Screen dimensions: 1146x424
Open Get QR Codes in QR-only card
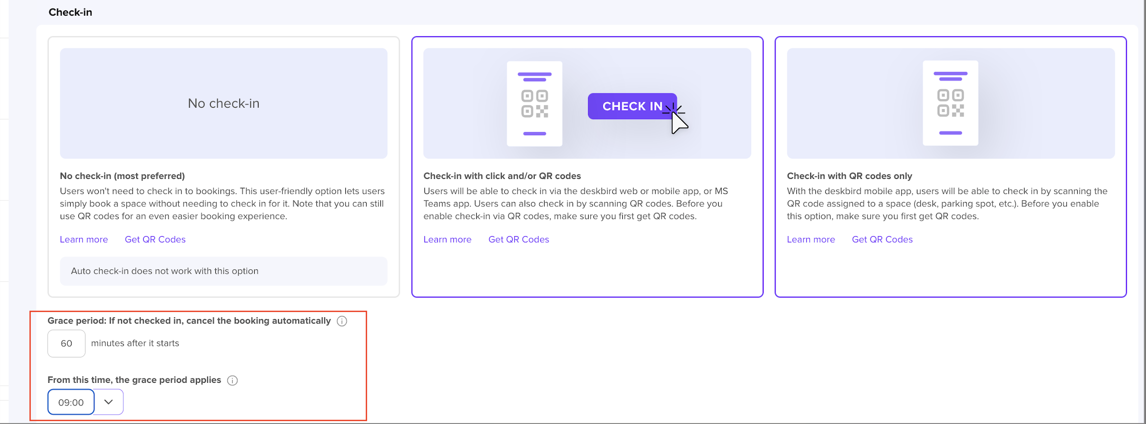tap(882, 240)
